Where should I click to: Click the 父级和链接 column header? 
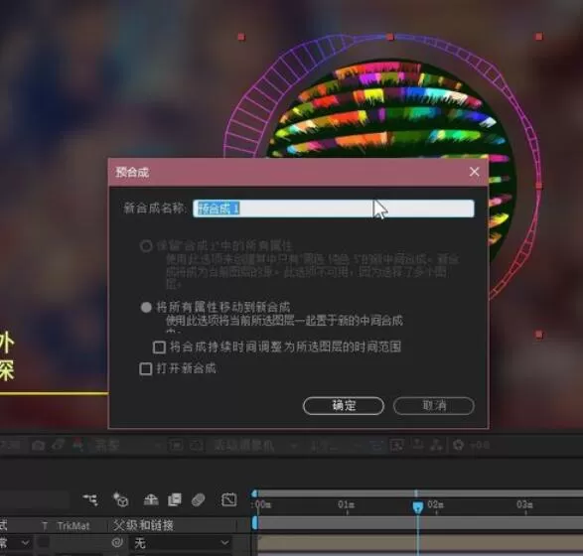(x=144, y=525)
